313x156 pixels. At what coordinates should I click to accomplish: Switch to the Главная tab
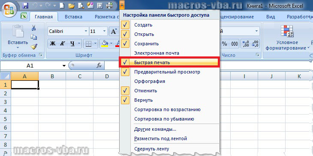[44, 17]
